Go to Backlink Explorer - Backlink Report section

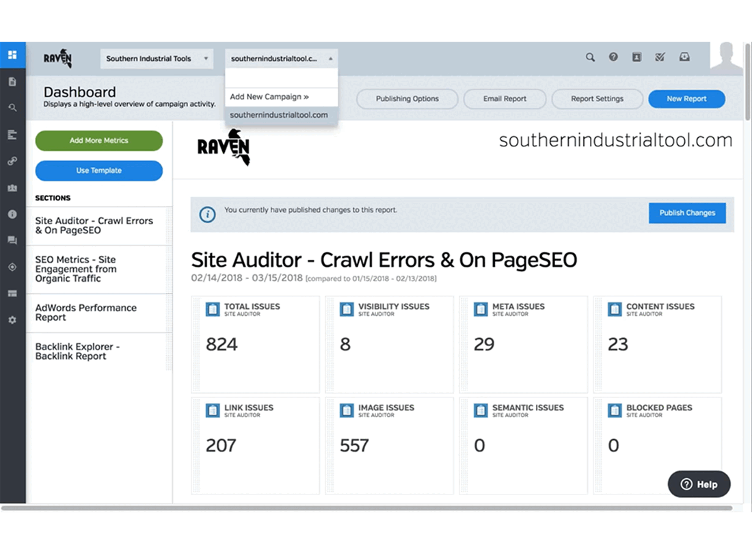point(99,352)
